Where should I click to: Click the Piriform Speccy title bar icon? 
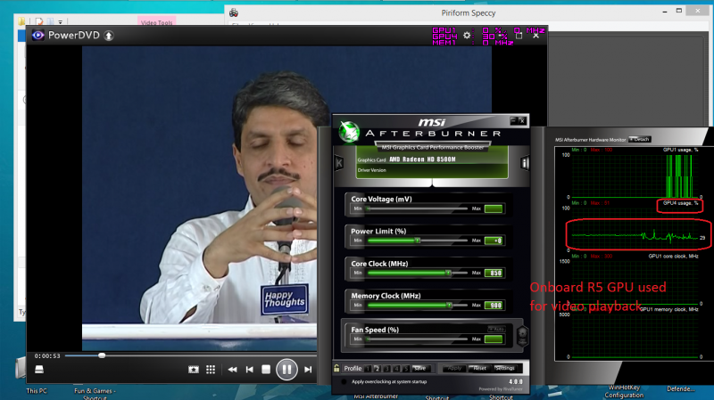[x=234, y=12]
